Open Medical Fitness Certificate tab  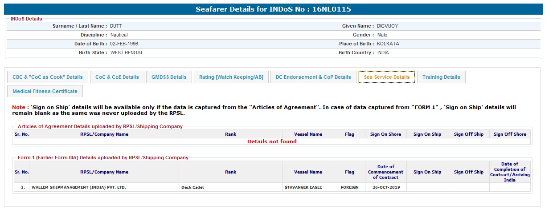(45, 91)
